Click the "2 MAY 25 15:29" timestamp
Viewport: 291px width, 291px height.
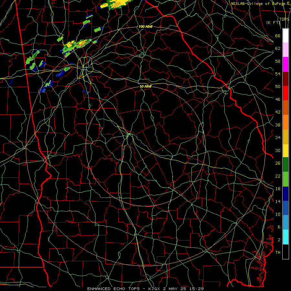coord(183,289)
